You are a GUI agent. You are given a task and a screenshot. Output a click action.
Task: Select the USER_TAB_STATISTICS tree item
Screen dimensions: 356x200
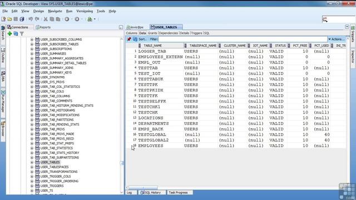tap(57, 148)
